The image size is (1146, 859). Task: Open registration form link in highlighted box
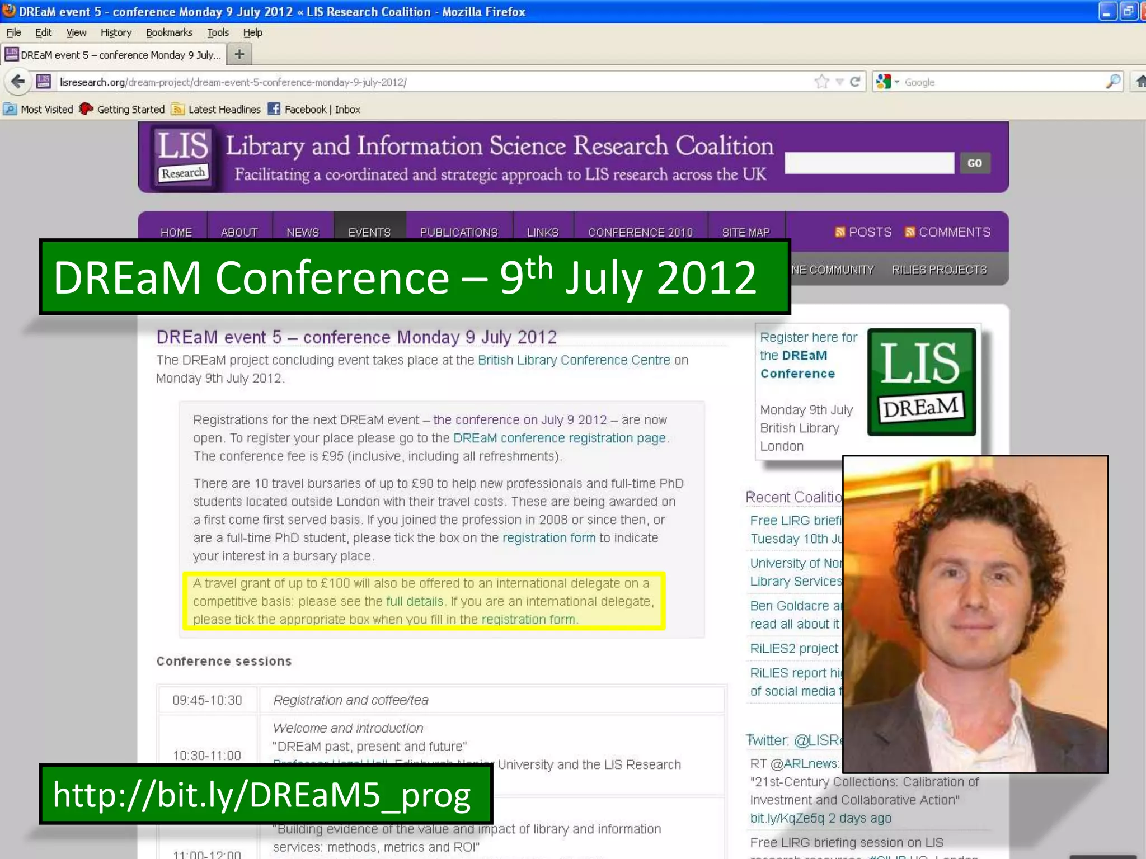tap(528, 620)
